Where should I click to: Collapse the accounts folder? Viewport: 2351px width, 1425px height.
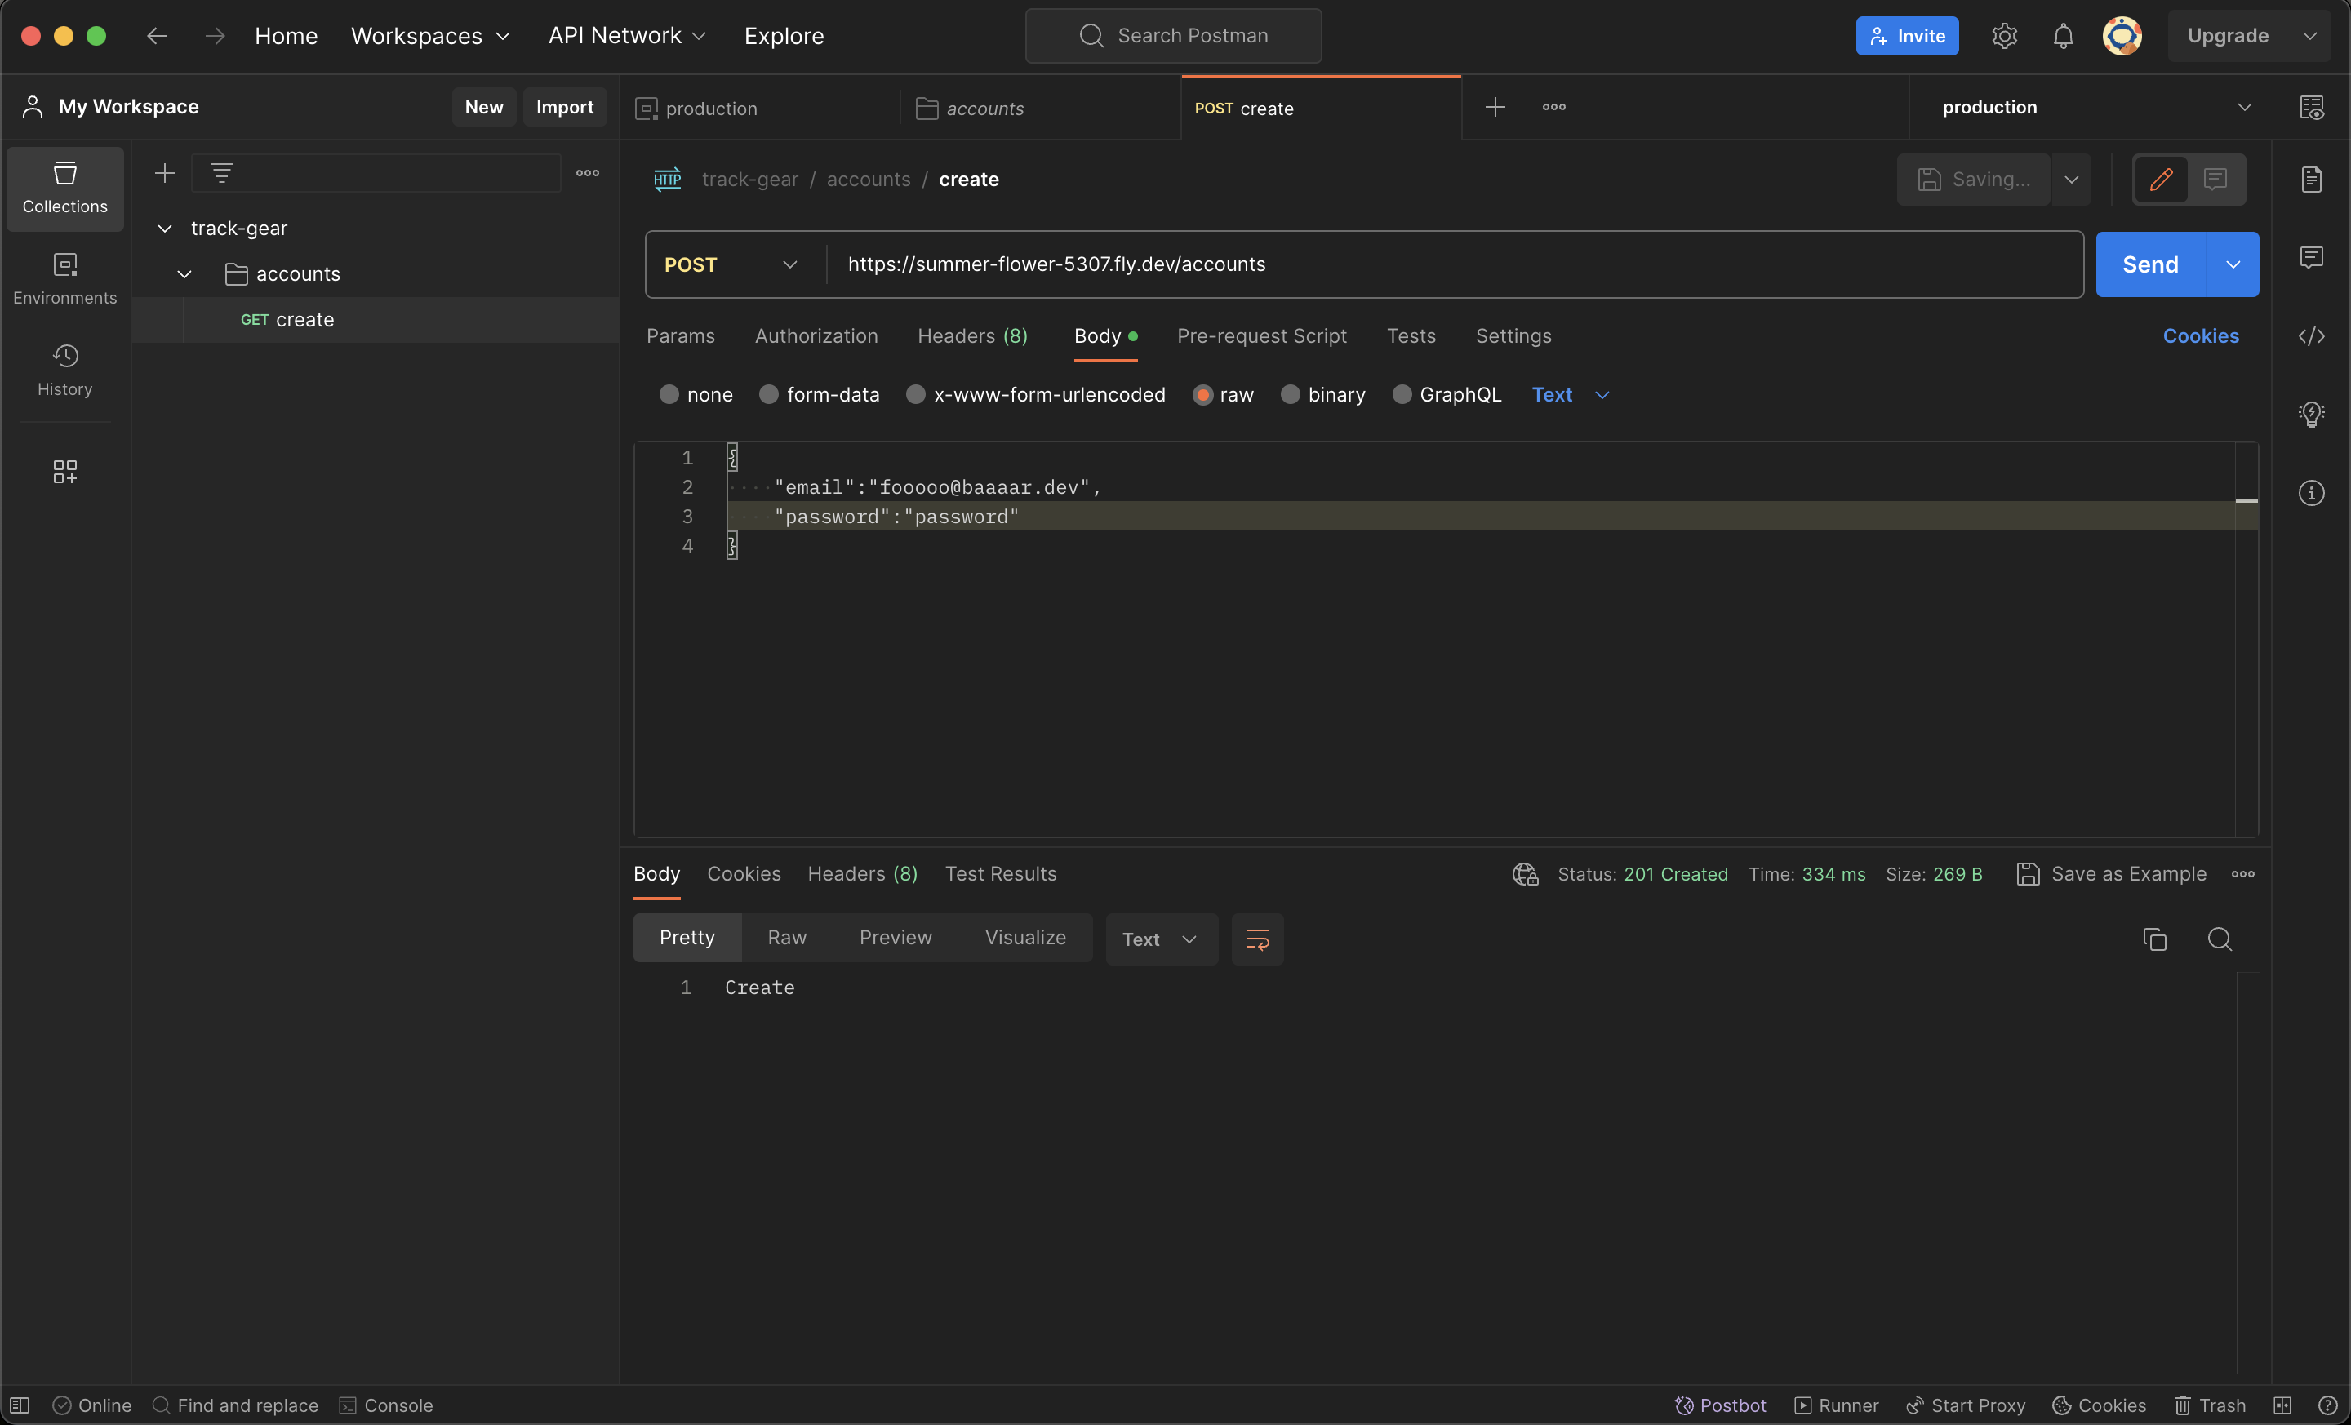coord(184,273)
